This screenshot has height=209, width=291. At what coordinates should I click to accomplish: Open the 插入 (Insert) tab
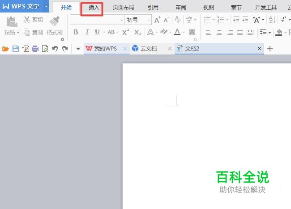coord(94,8)
